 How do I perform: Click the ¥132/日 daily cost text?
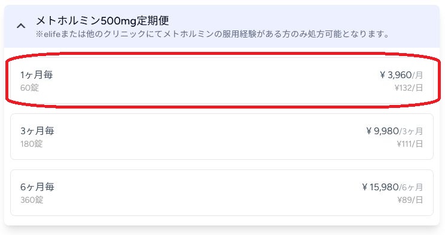[x=409, y=88]
